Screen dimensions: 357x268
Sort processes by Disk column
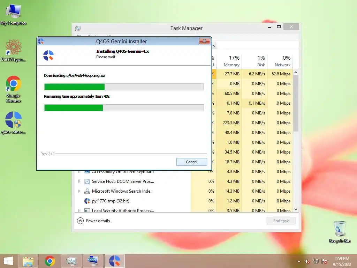pos(255,61)
